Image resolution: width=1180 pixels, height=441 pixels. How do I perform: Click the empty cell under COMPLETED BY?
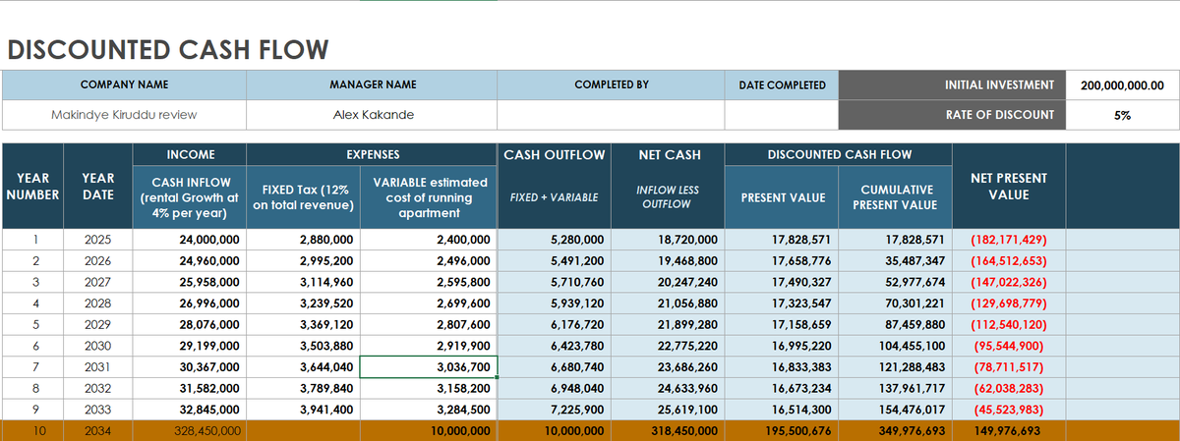[611, 115]
